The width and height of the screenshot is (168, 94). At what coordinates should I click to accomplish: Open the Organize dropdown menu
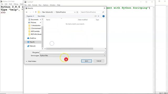(30, 16)
